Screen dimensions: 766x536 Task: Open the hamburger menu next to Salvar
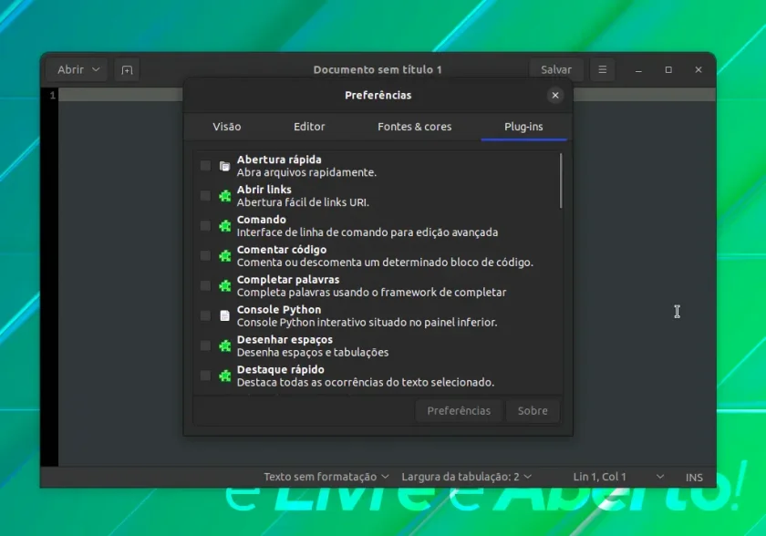tap(603, 70)
